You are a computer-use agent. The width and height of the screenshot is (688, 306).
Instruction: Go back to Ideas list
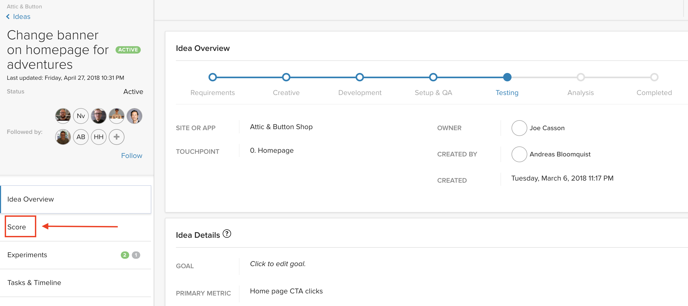[22, 17]
